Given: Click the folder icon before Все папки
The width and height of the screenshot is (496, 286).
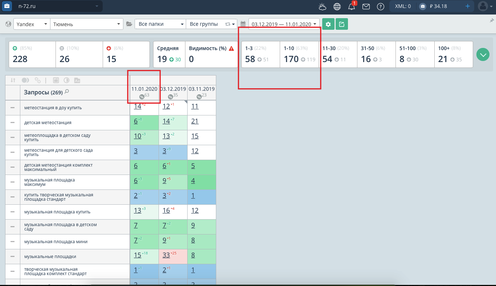Looking at the screenshot, I should point(129,24).
